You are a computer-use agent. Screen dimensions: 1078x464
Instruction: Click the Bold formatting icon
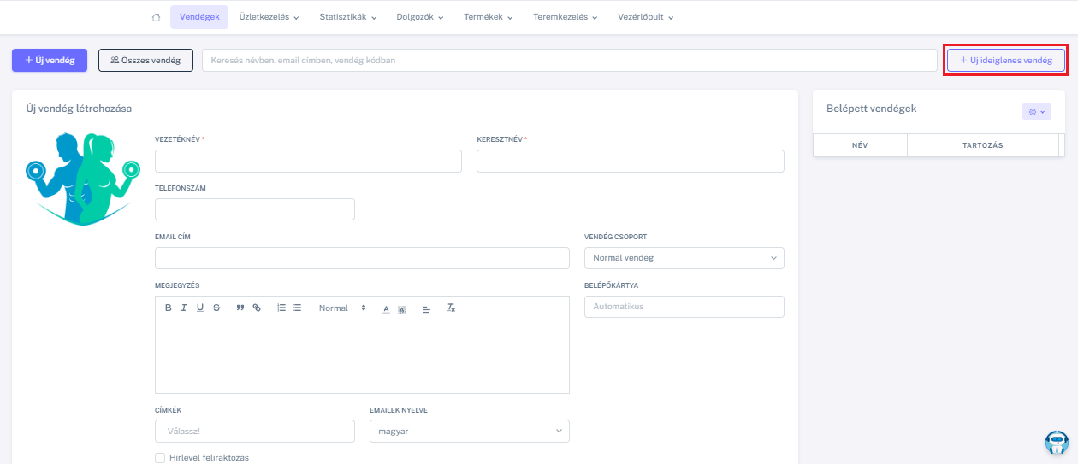[x=169, y=308]
